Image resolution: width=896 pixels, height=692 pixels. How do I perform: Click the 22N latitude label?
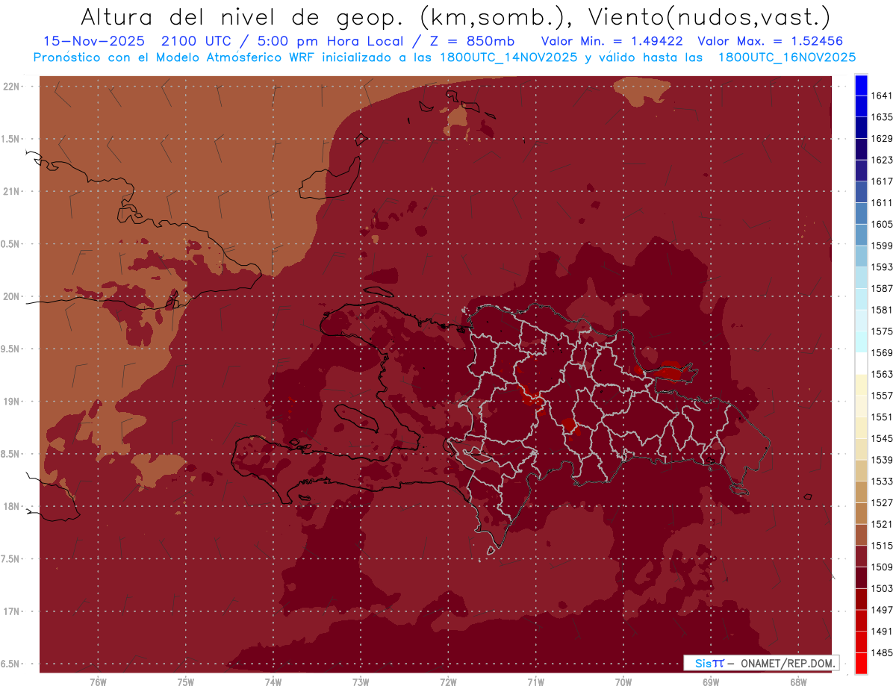click(10, 87)
